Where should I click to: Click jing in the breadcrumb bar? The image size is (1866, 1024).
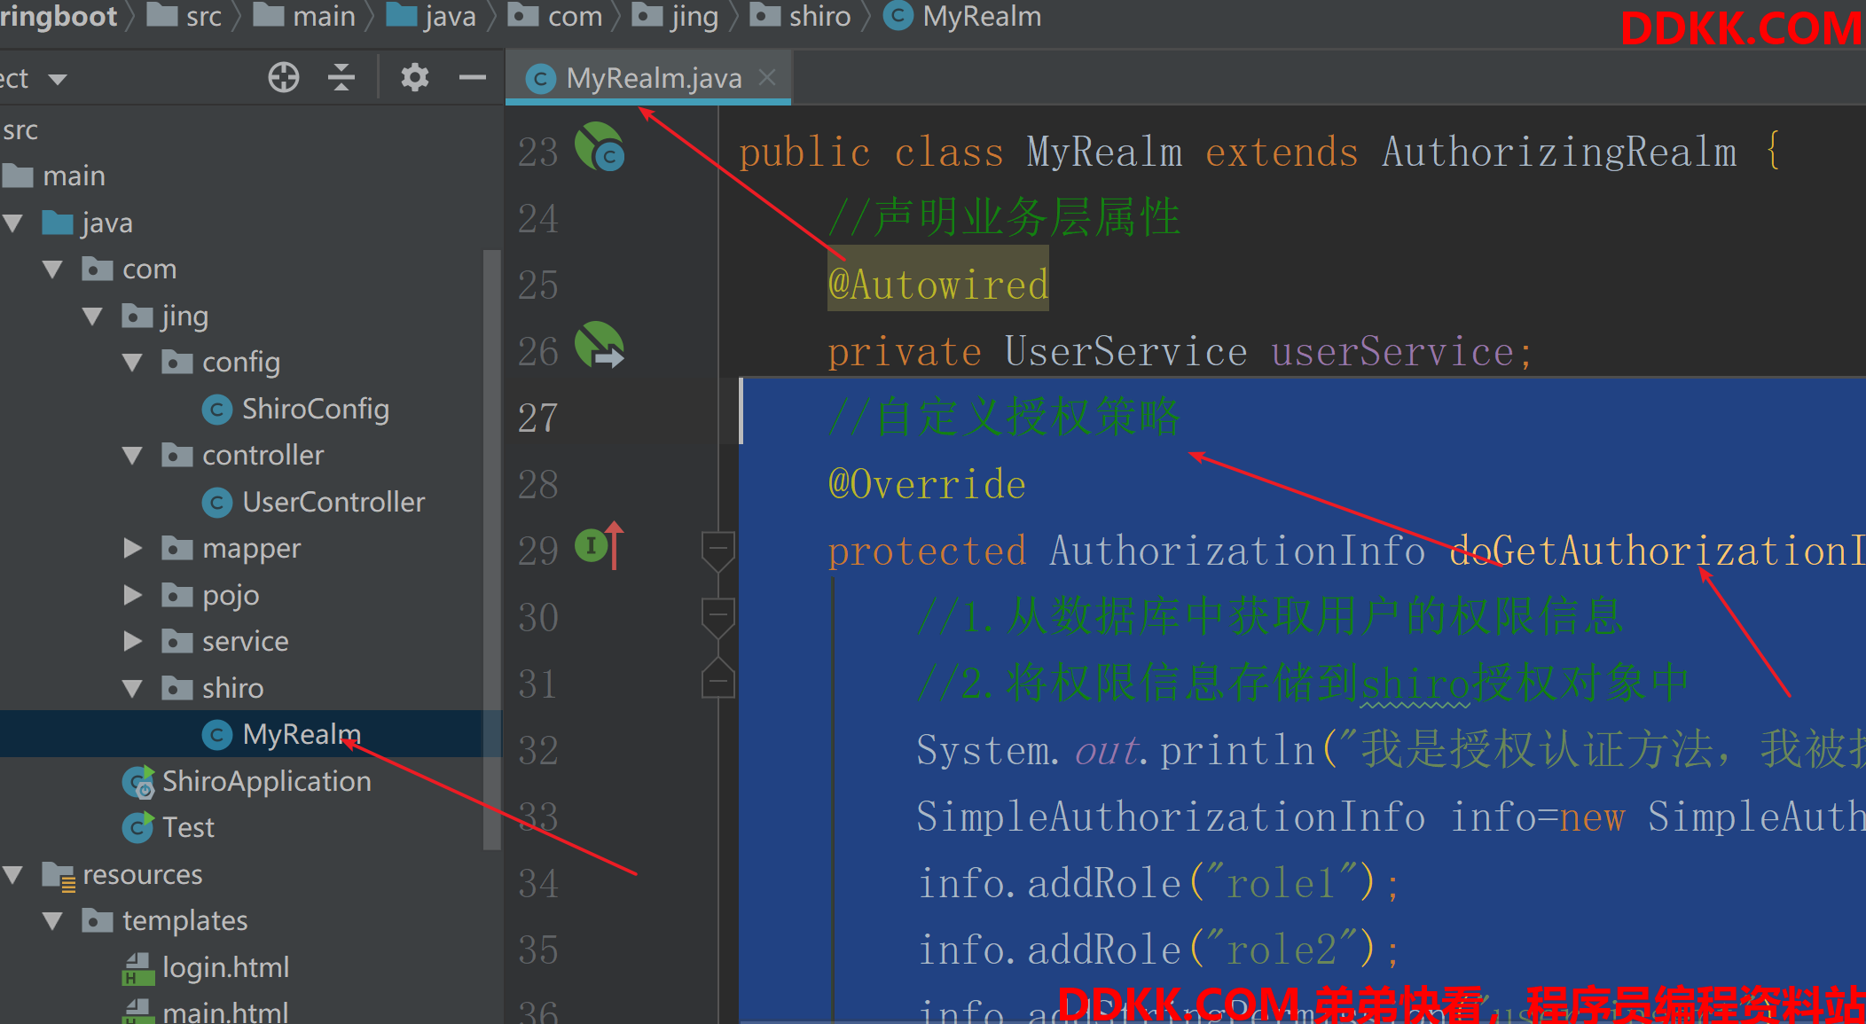(694, 16)
